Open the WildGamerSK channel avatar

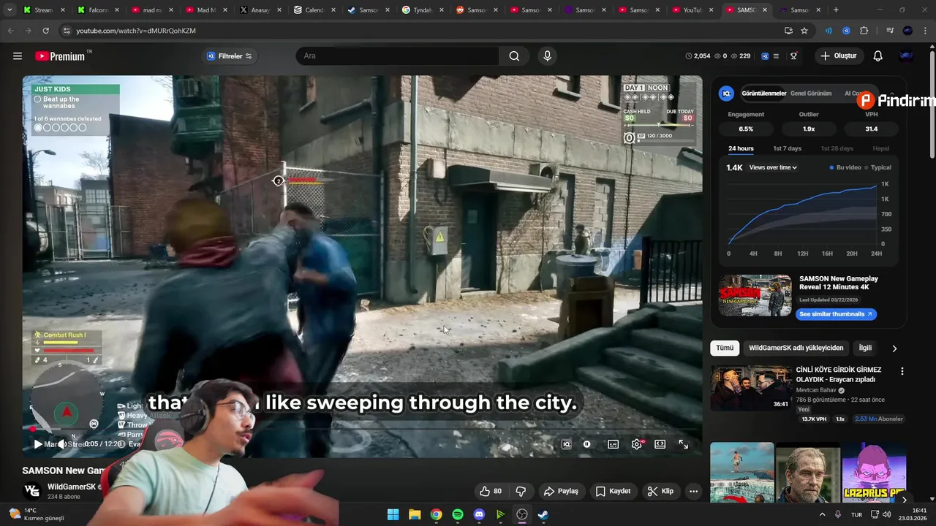click(x=32, y=491)
